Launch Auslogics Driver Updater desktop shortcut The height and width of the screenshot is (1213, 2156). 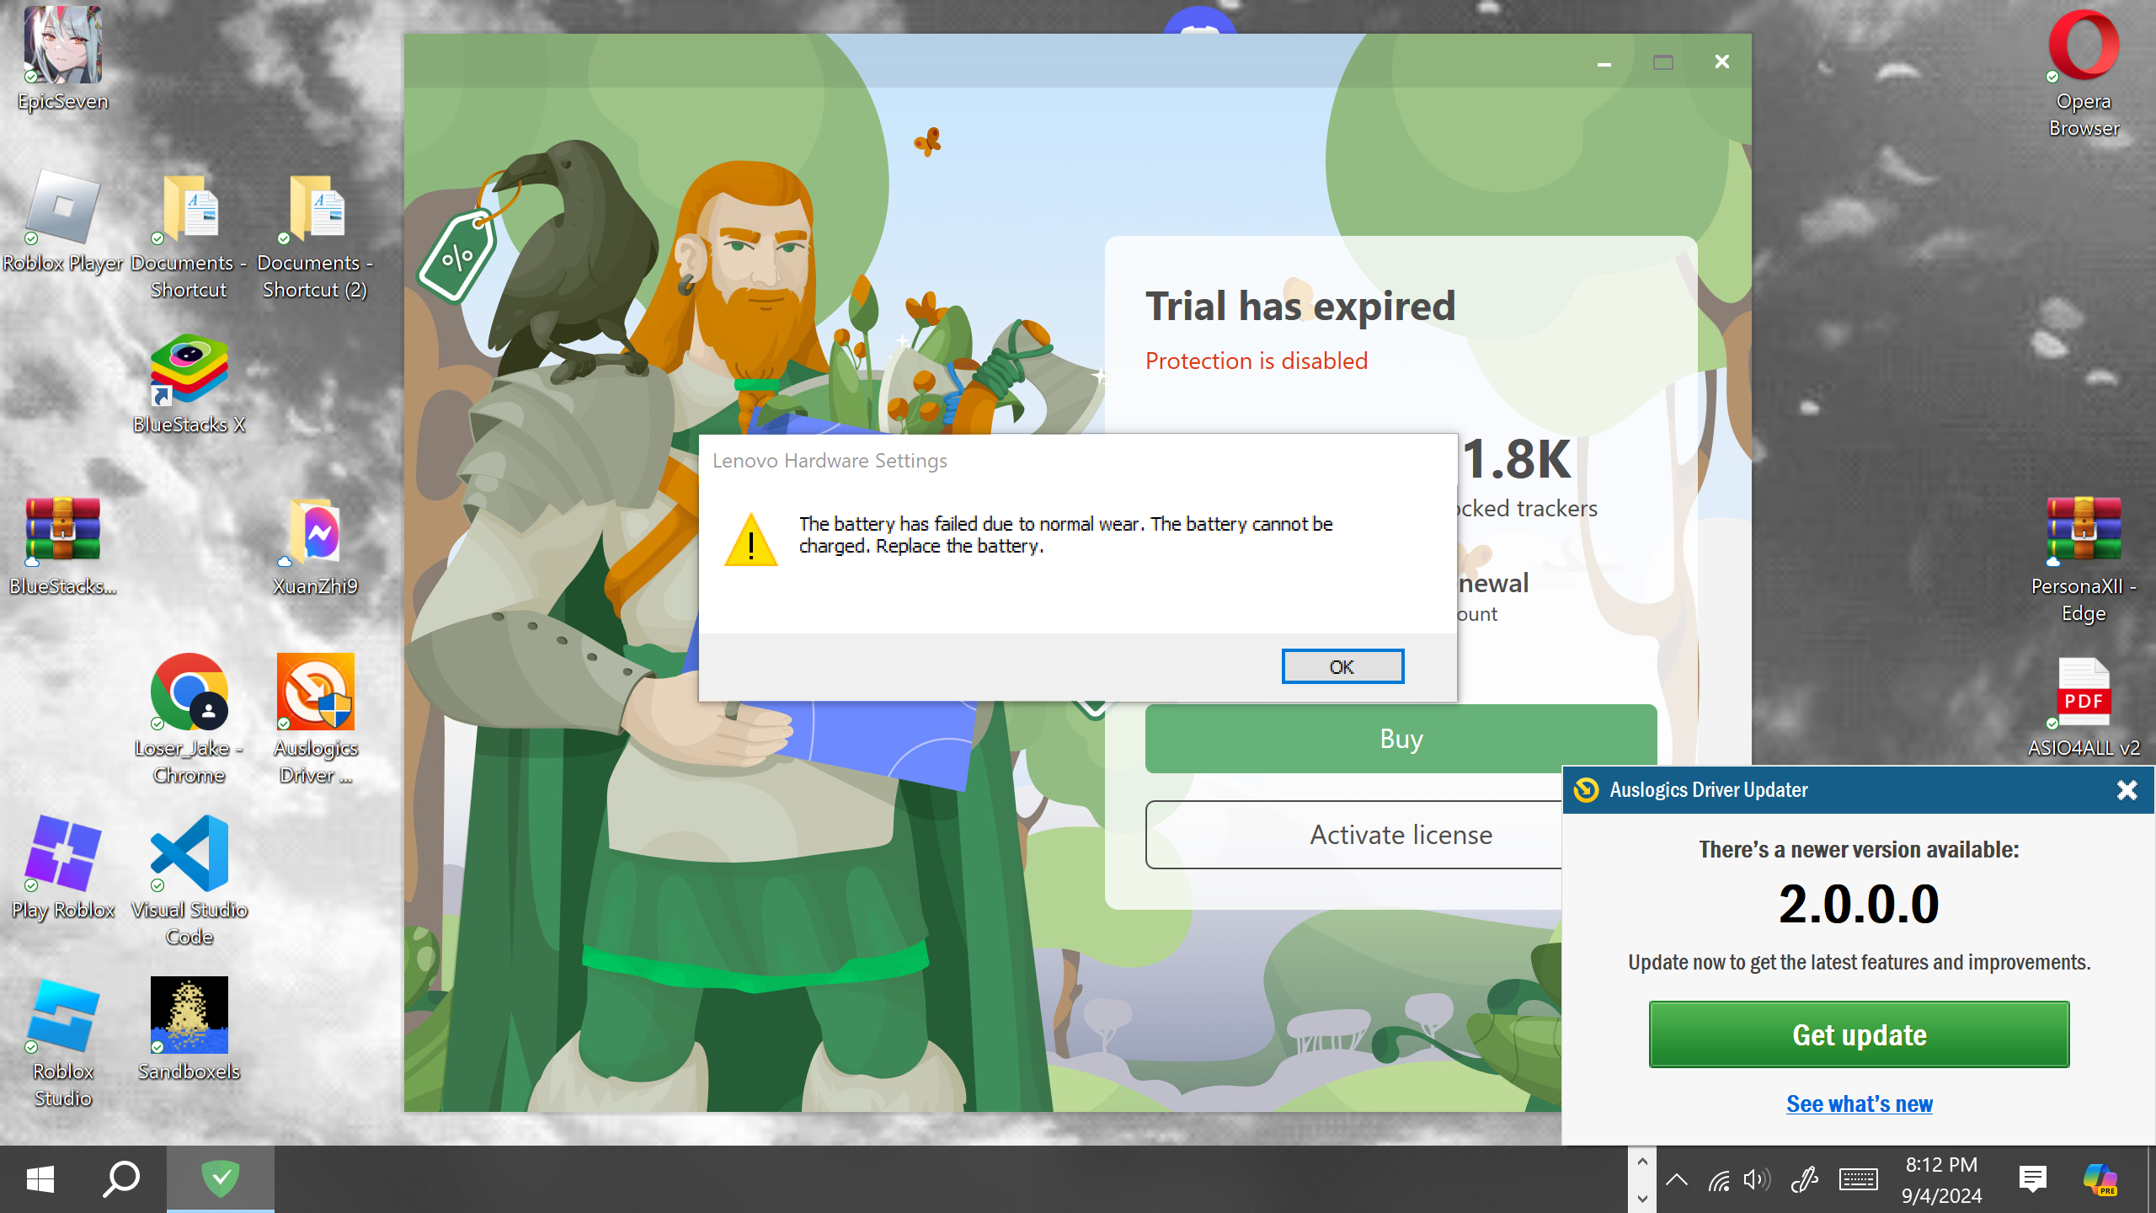315,692
